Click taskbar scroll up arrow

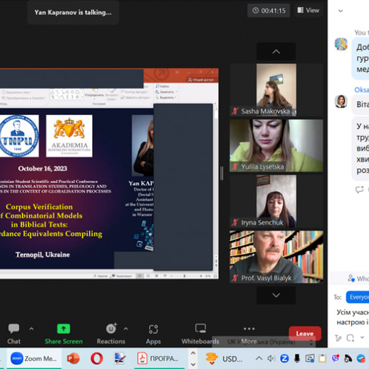coord(193,353)
